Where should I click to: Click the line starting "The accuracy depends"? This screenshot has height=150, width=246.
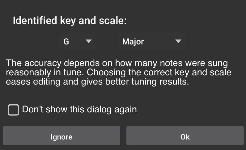(117, 64)
